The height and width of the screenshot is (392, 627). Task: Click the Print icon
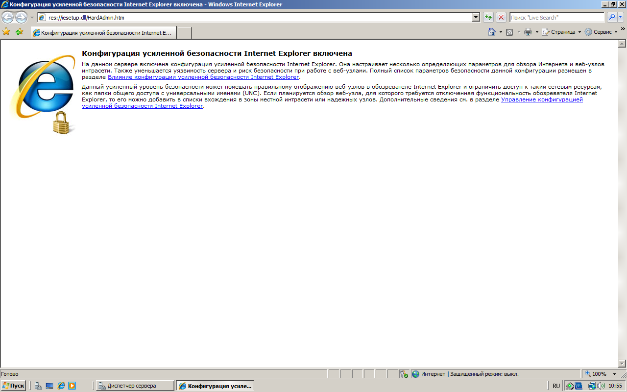click(x=528, y=32)
